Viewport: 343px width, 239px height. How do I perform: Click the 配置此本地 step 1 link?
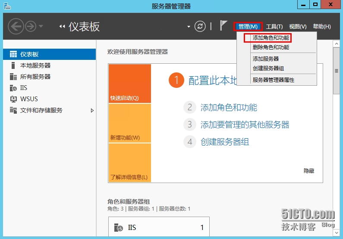click(212, 81)
